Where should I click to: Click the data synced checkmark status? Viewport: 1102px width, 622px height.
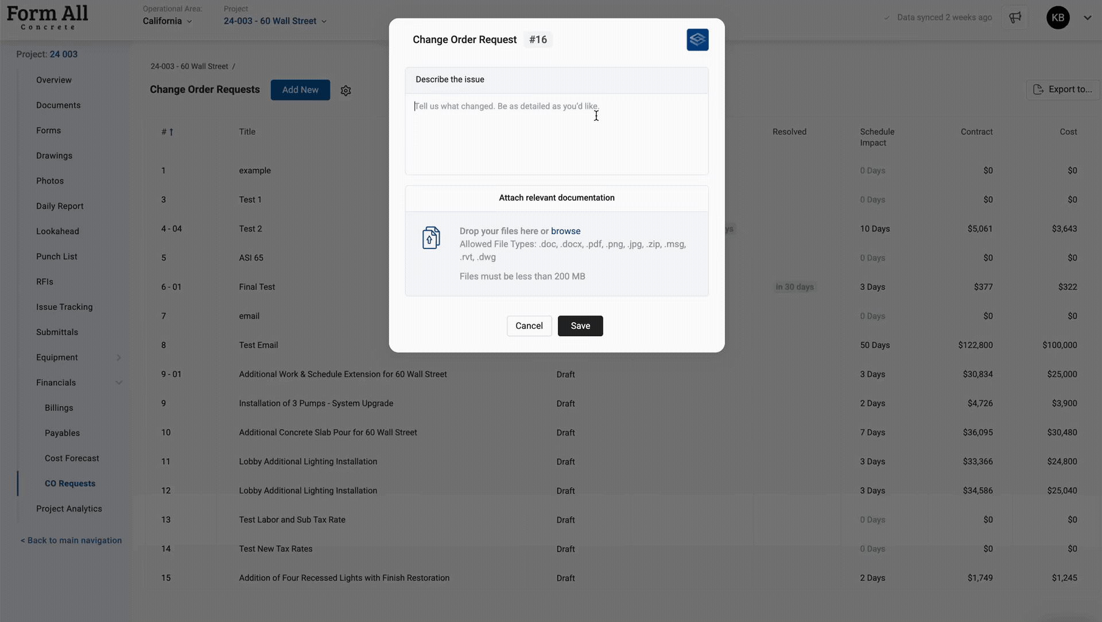tap(887, 18)
